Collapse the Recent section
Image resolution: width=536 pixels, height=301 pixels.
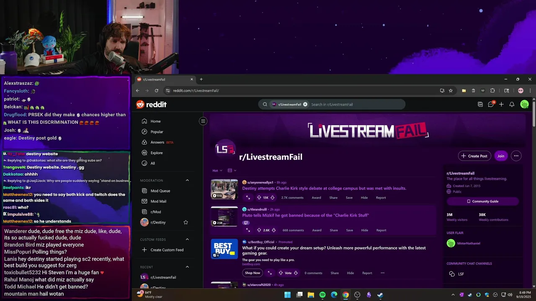click(x=187, y=267)
